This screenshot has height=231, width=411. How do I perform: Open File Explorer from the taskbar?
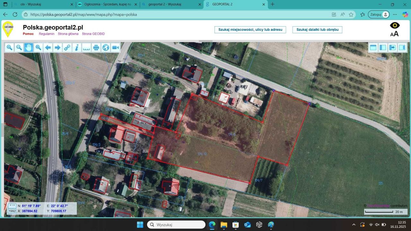tap(224, 225)
